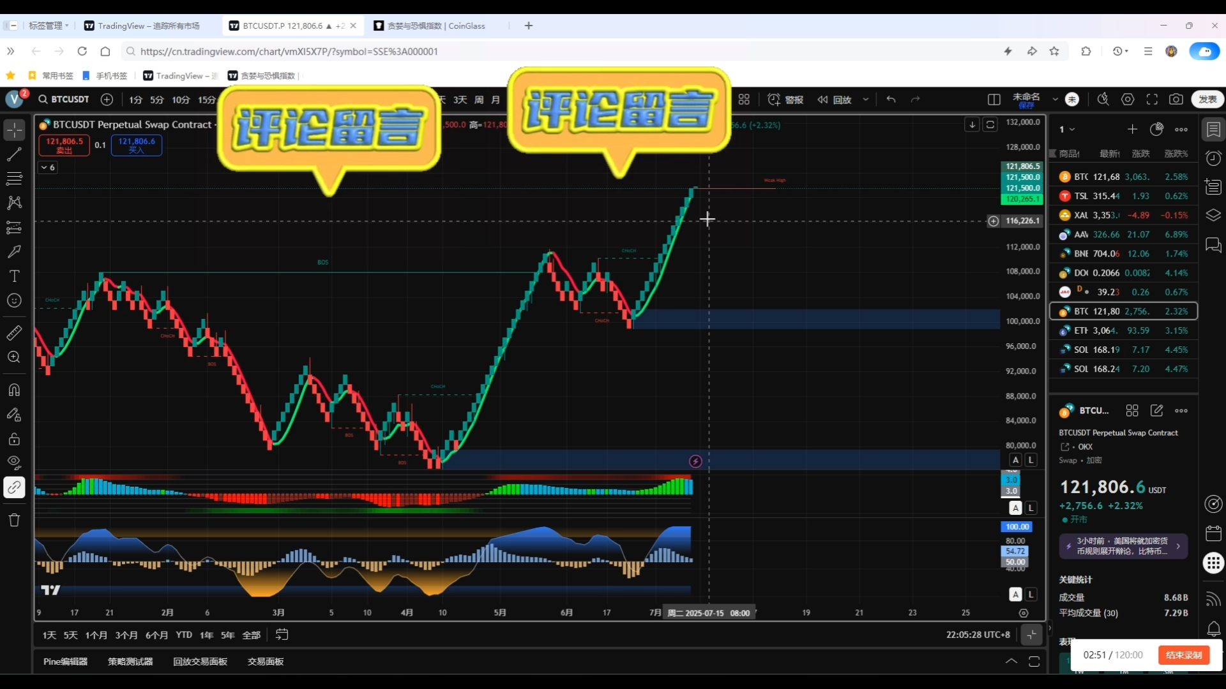
Task: Select the weekly chart interval
Action: point(479,100)
